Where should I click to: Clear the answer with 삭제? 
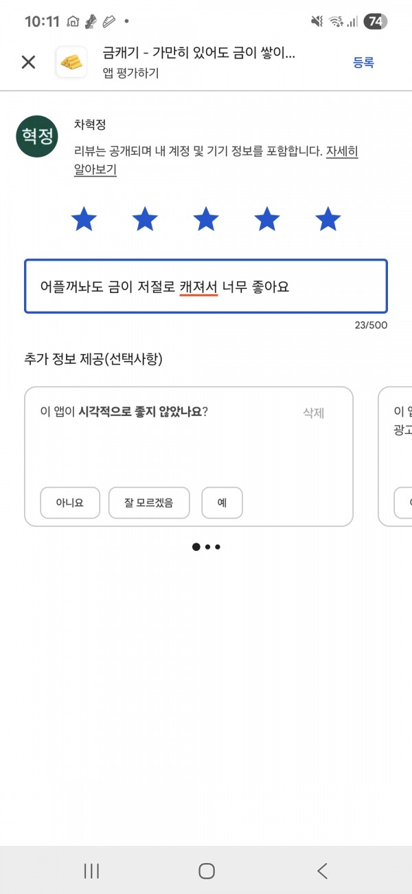314,413
